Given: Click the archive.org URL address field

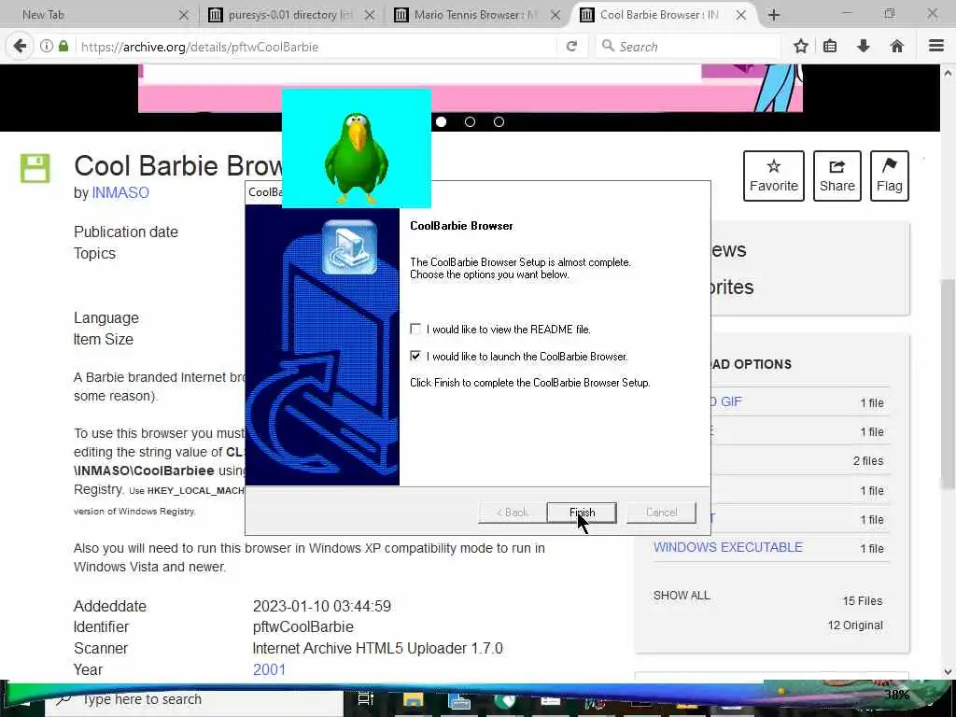Looking at the screenshot, I should click(317, 47).
